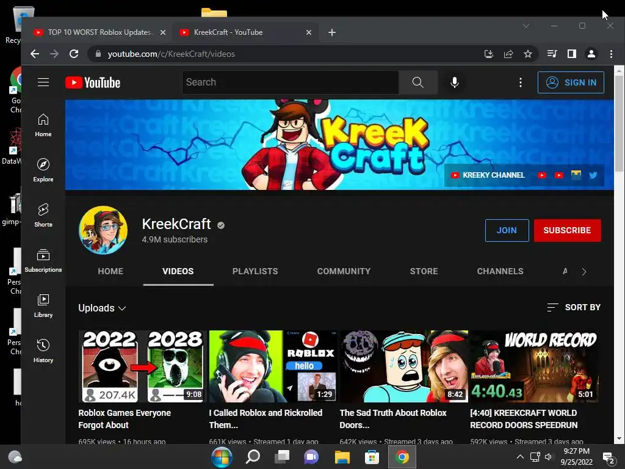Bookmark this page with star icon
The image size is (625, 469).
click(x=528, y=54)
